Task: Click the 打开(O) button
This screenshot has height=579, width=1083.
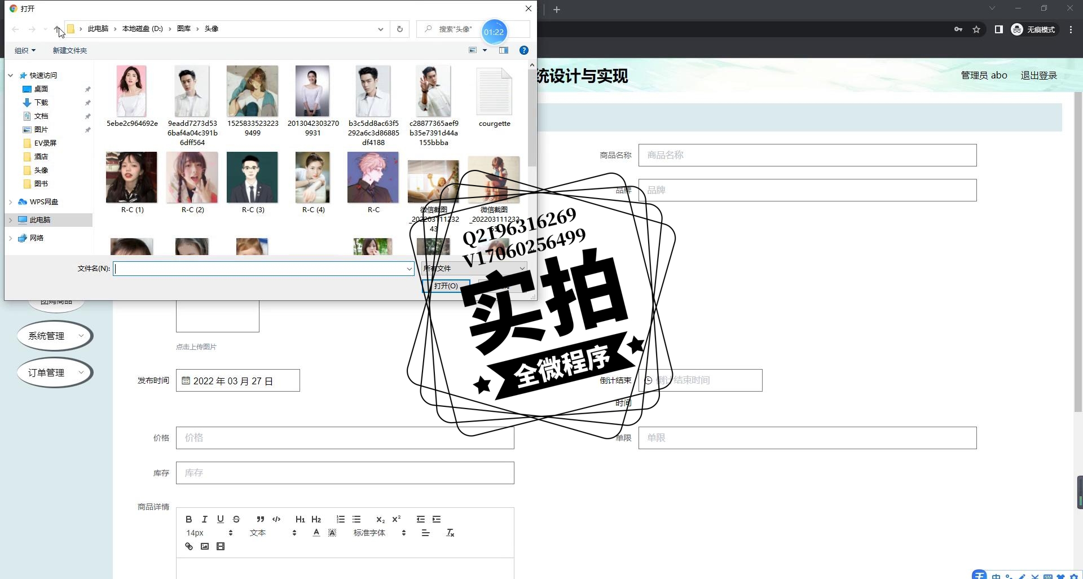Action: pos(446,286)
